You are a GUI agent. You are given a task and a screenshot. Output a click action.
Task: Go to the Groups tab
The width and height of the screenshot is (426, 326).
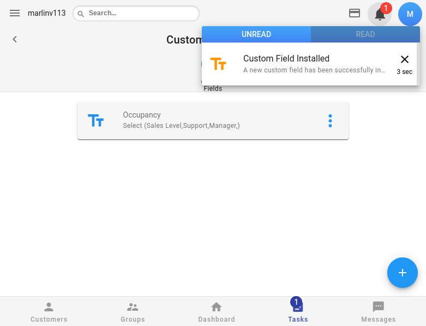pyautogui.click(x=133, y=312)
